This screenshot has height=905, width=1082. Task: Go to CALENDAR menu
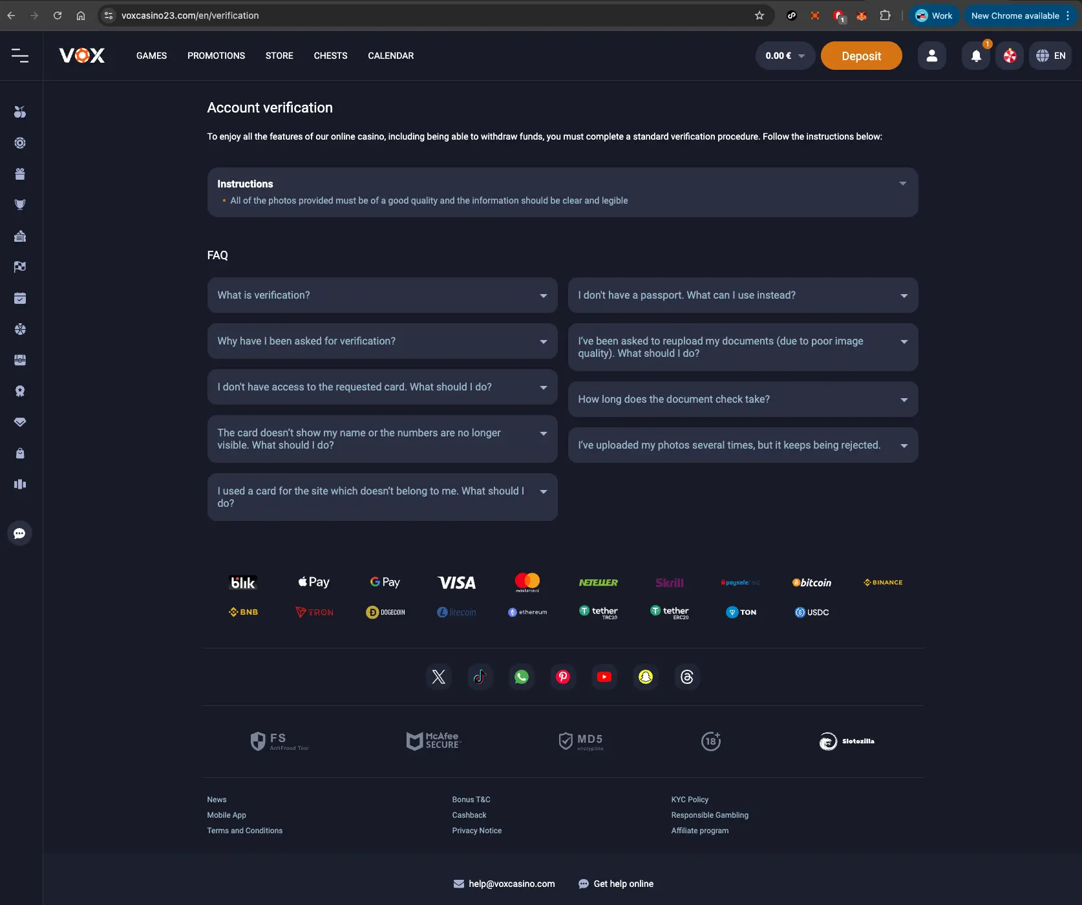pos(390,56)
